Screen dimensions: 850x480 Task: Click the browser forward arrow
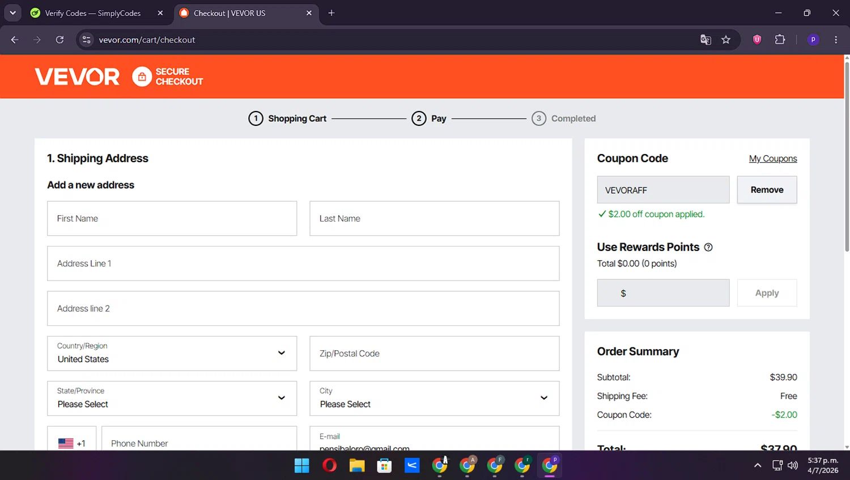[x=37, y=40]
